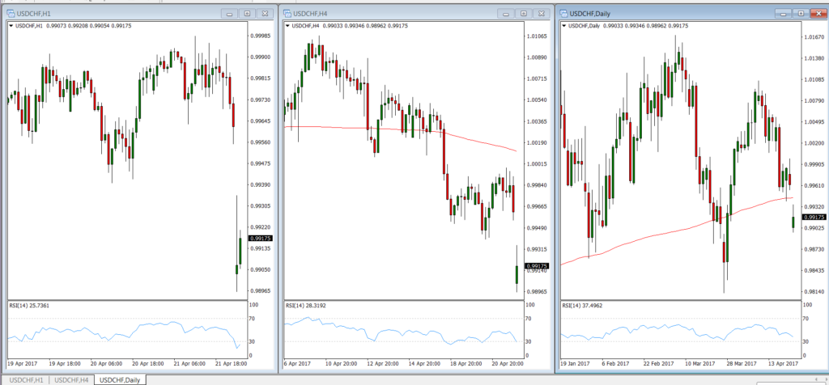Click the chart icon in USDCHF,H4 title bar
The width and height of the screenshot is (829, 385).
[287, 13]
